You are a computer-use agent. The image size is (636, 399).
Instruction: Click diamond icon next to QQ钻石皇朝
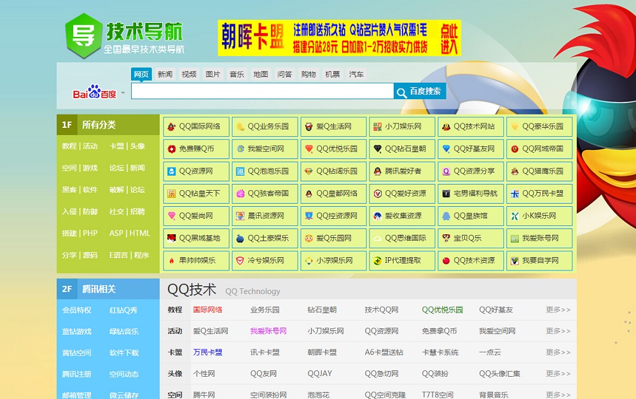378,149
